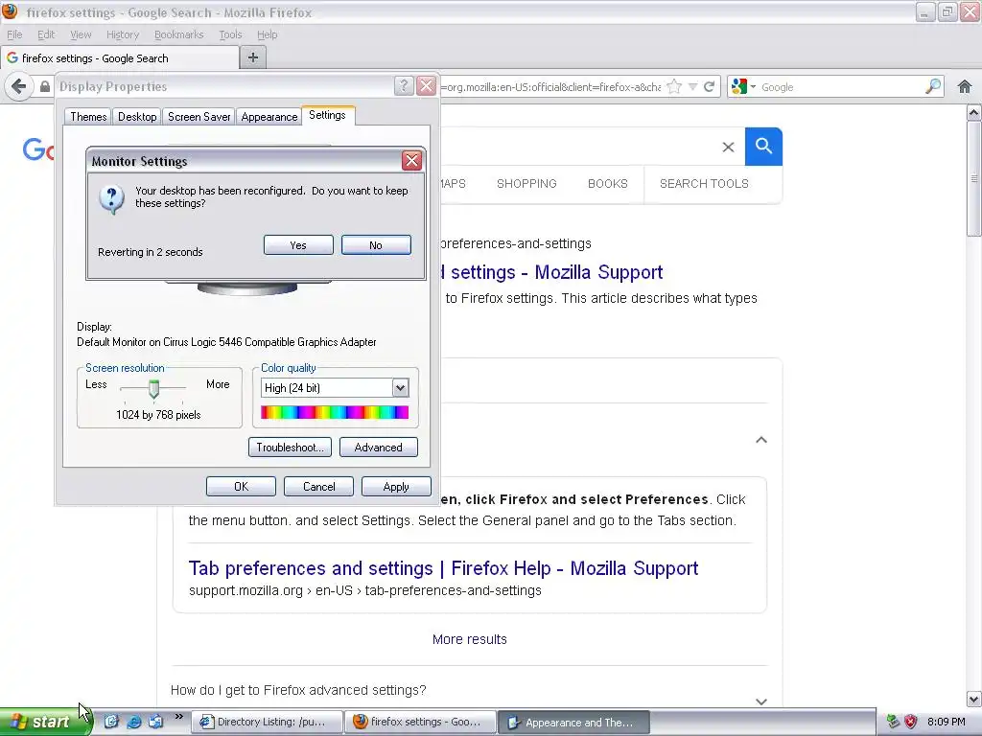This screenshot has height=736, width=982.
Task: Open the Firefox File menu
Action: click(x=14, y=34)
